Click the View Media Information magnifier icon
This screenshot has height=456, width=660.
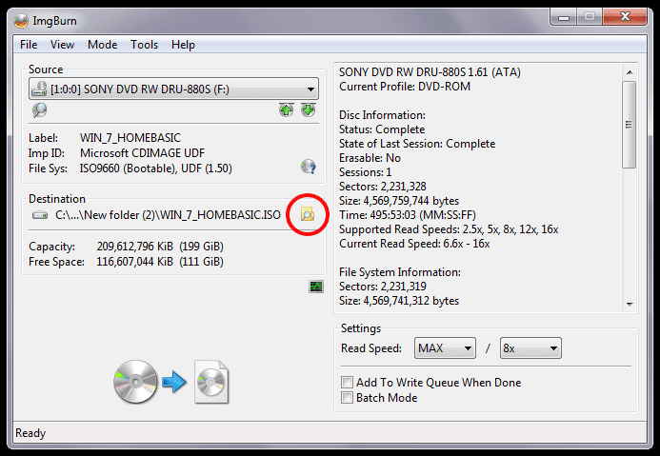[39, 110]
